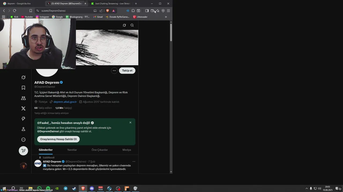Open Communities in the X sidebar

point(23,98)
